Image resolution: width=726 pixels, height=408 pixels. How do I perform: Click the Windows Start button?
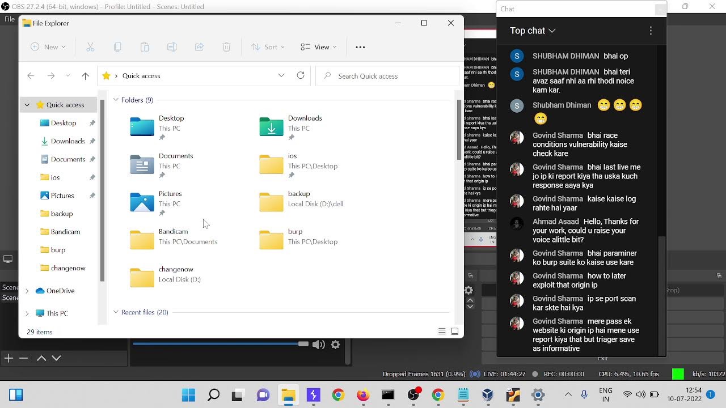click(x=188, y=395)
